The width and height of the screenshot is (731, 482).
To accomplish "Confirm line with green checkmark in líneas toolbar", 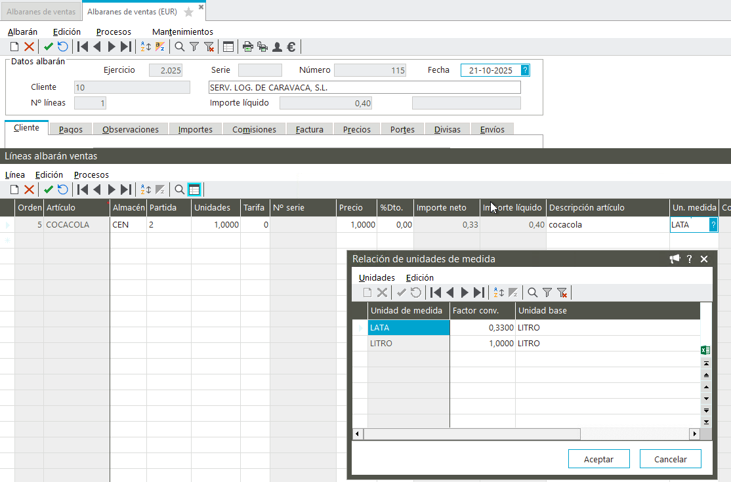I will click(48, 190).
